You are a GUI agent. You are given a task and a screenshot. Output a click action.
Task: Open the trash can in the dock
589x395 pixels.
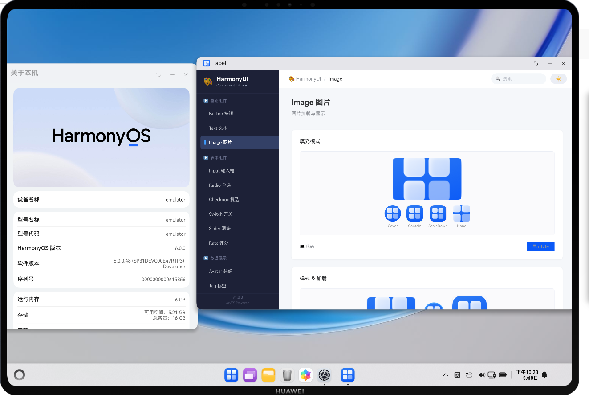point(287,375)
